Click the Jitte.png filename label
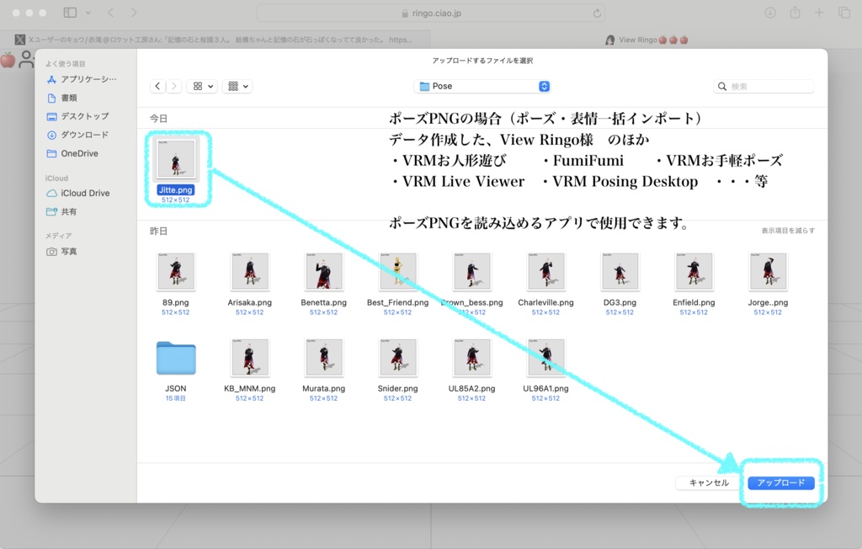 (176, 189)
